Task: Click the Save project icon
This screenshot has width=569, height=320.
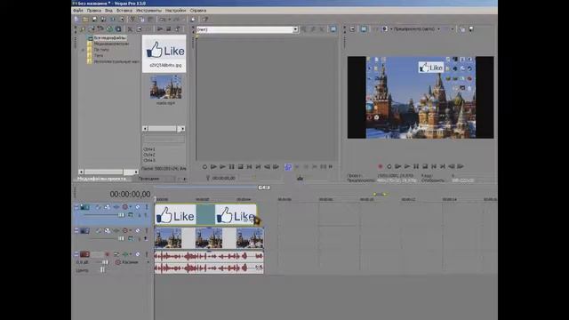Action: point(95,20)
